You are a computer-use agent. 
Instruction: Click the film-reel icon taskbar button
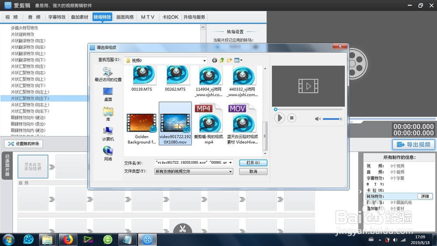pyautogui.click(x=147, y=239)
